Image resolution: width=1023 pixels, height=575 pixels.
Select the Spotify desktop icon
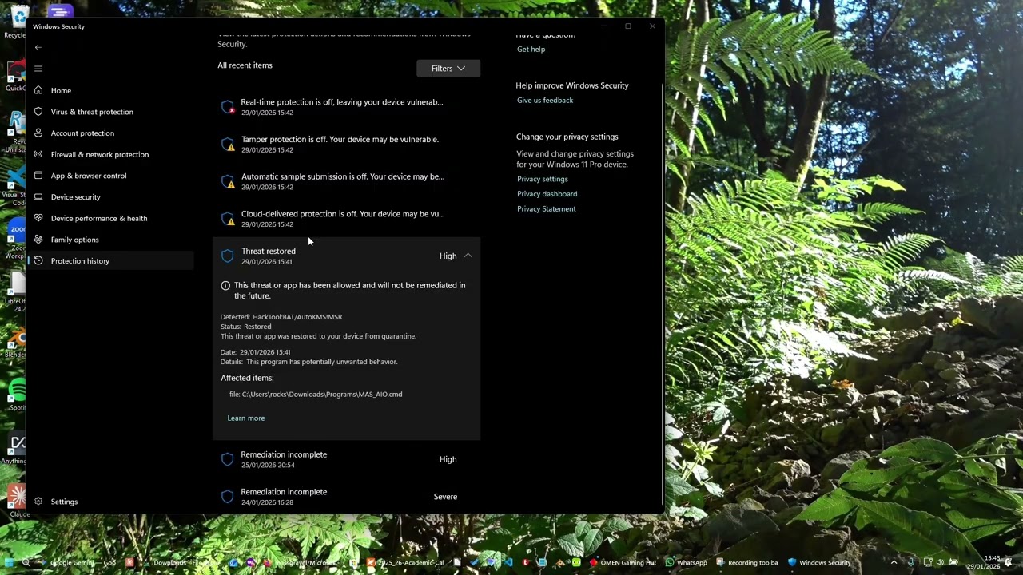tap(15, 394)
